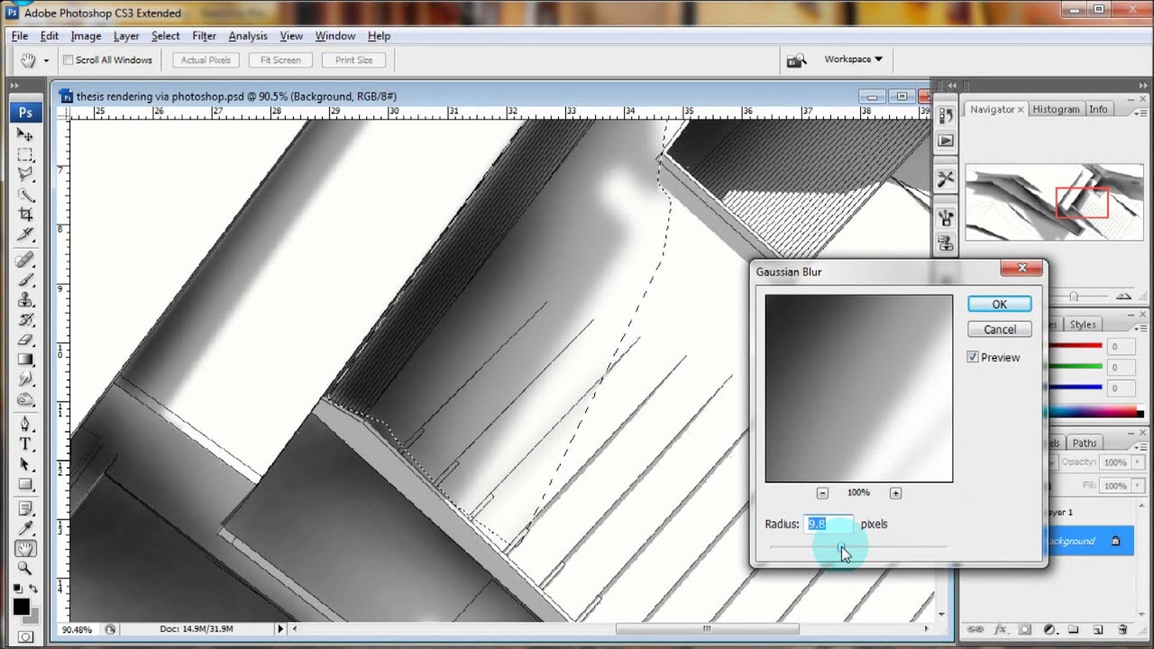
Task: Select the Pen tool
Action: pos(25,425)
